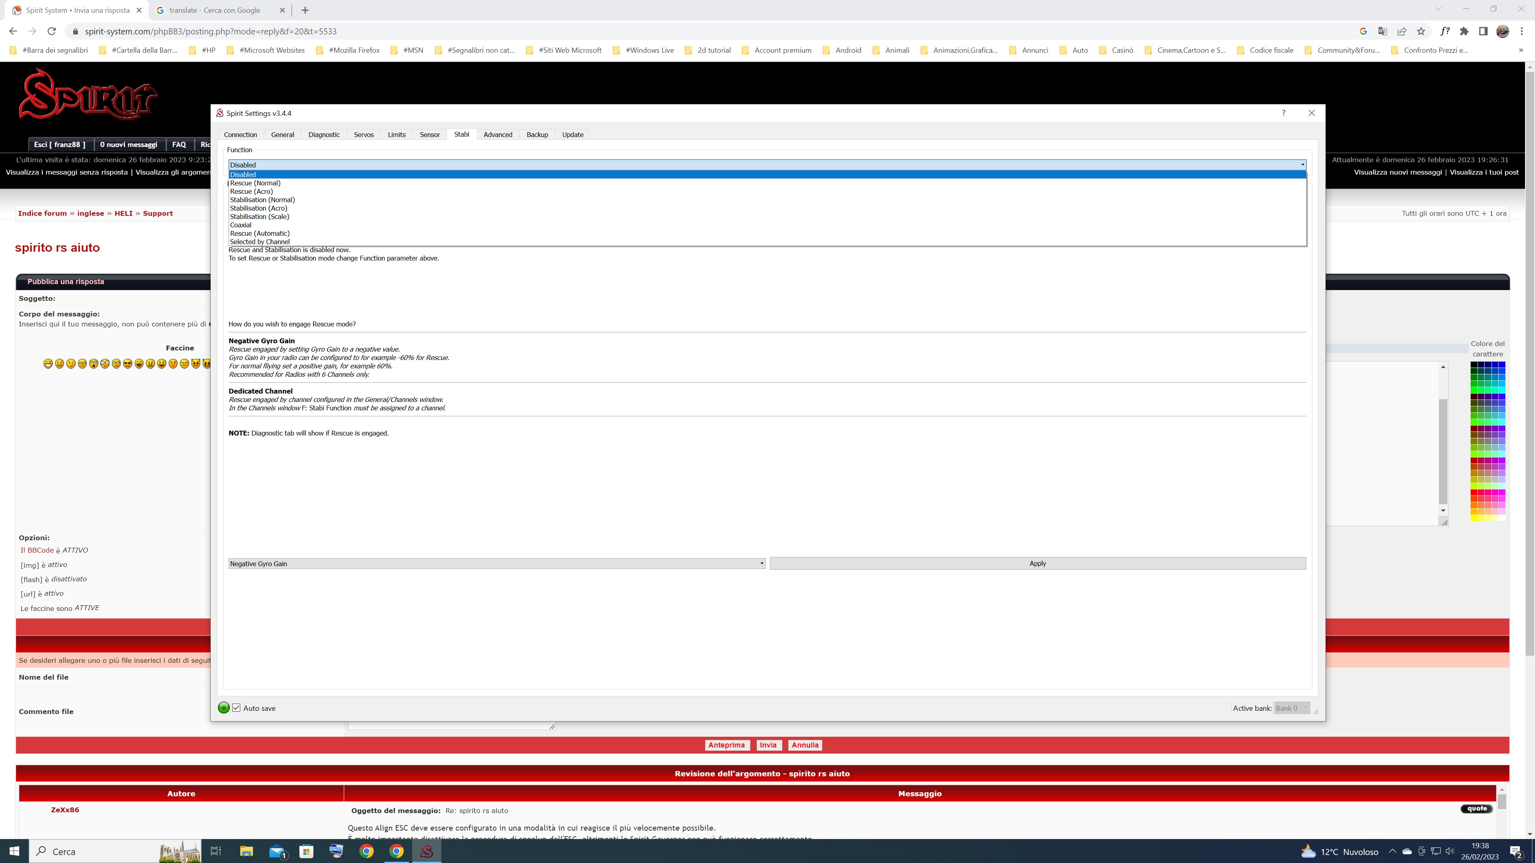Open the Advanced tab
Viewport: 1535px width, 863px height.
(498, 135)
